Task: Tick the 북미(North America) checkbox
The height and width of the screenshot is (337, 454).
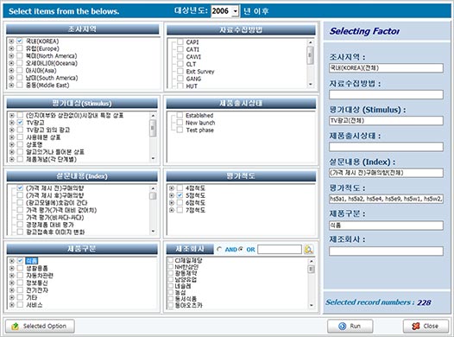Action: point(19,55)
